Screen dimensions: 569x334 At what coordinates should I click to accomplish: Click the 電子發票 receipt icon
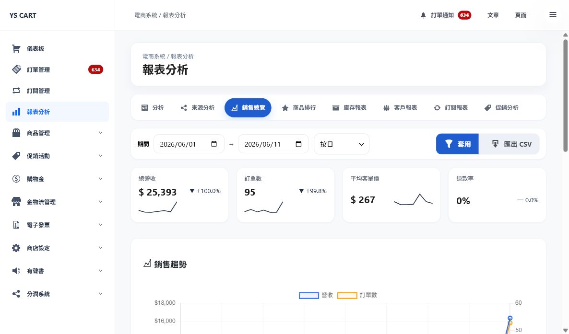click(x=16, y=225)
